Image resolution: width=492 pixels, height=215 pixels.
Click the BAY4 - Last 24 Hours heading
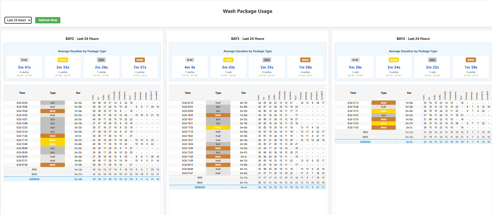(x=413, y=39)
